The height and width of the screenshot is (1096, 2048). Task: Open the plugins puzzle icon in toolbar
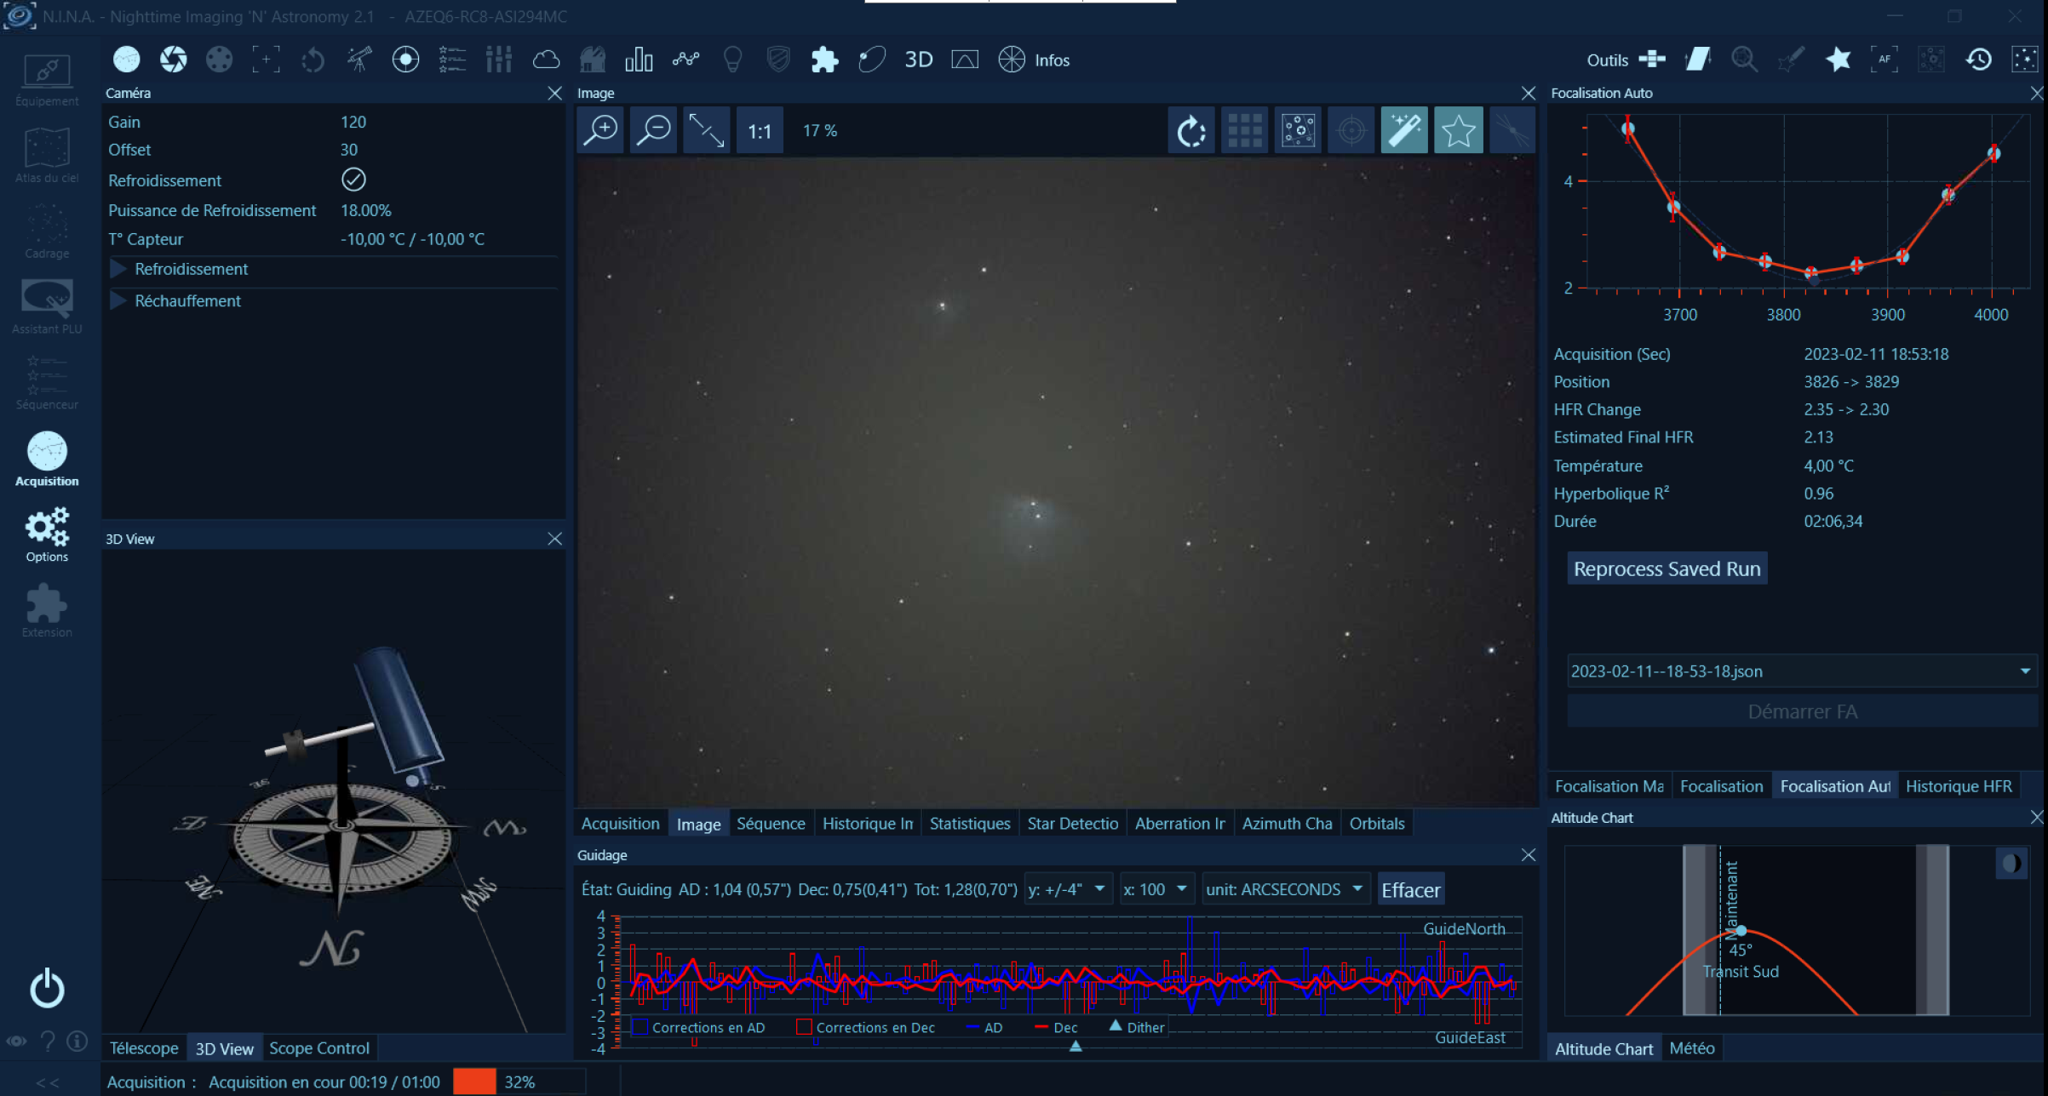pyautogui.click(x=823, y=60)
